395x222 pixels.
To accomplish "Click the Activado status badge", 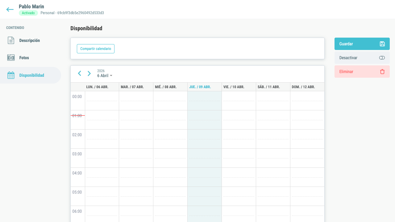I will coord(28,13).
